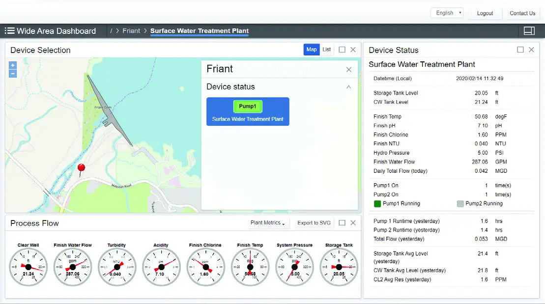Viewport: 545px width, 304px height.
Task: Zoom out on the map with the minus icon
Action: point(12,73)
